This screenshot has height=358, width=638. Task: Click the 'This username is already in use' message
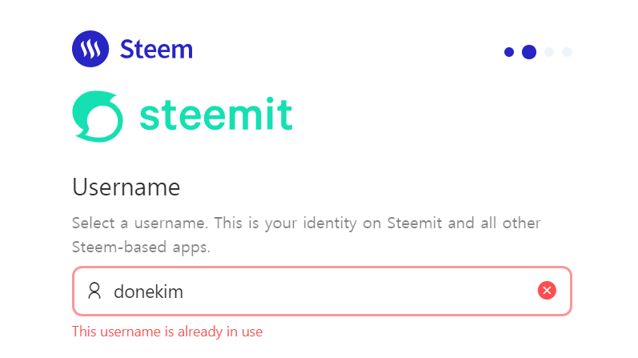[167, 332]
